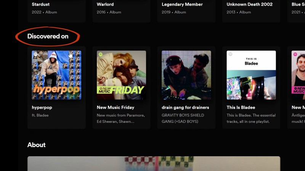Click Spotify logo on New Music Friday cover
305x171 pixels.
tap(100, 54)
